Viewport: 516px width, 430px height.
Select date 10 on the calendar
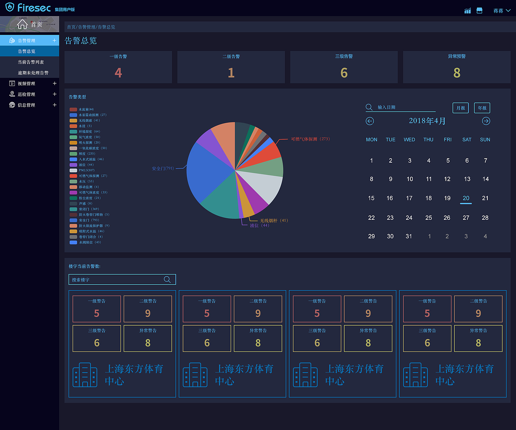[x=410, y=179]
